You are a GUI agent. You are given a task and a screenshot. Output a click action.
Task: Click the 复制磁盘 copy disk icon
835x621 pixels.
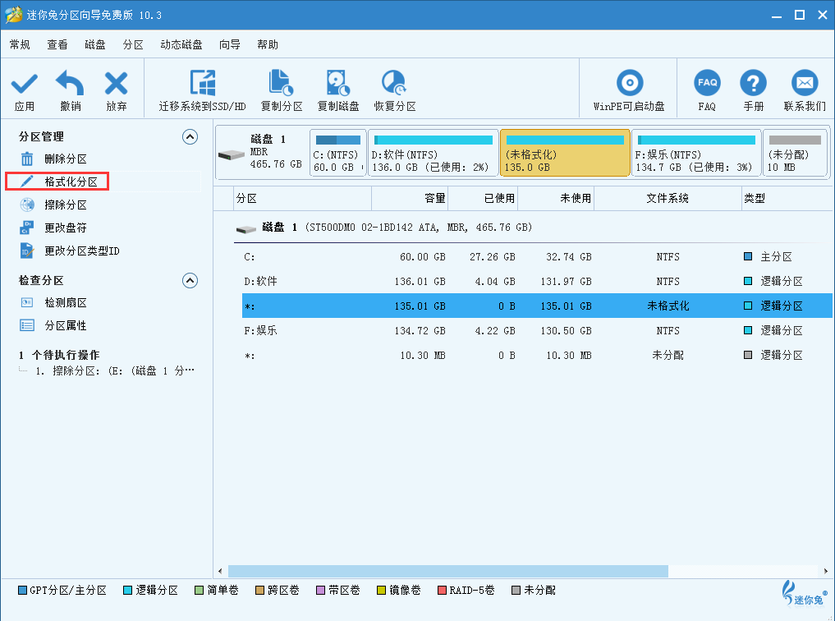(337, 83)
